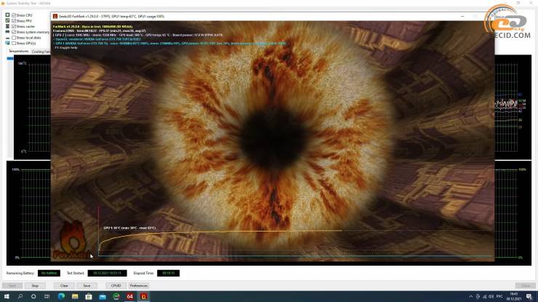Open the Mail app in the taskbar
The width and height of the screenshot is (538, 302).
(x=101, y=296)
